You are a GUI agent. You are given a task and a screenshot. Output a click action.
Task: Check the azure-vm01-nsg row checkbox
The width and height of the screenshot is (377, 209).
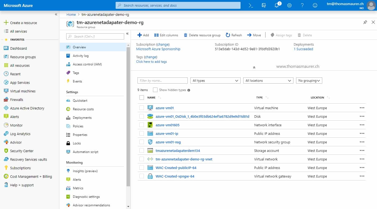[x=142, y=142]
